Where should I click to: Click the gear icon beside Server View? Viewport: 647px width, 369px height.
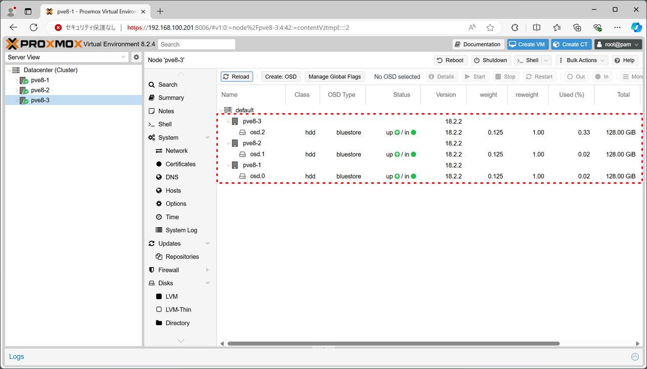(136, 57)
